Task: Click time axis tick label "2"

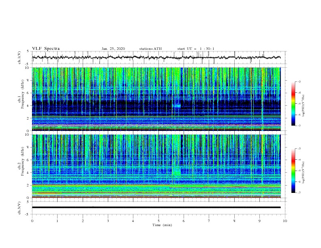Action: click(83, 221)
